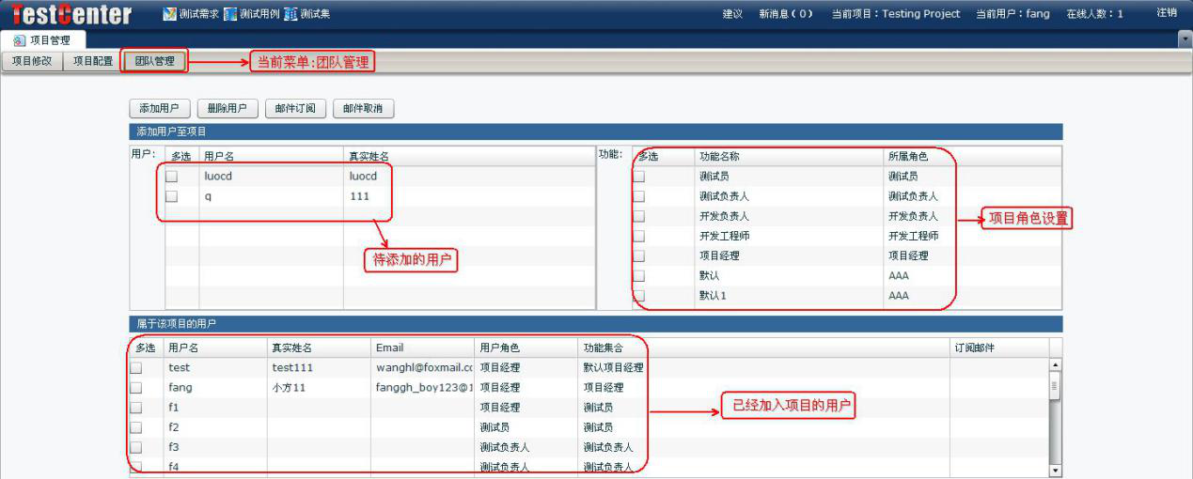Open the 建议 link in the header
Screen dimensions: 1193x479
[732, 14]
